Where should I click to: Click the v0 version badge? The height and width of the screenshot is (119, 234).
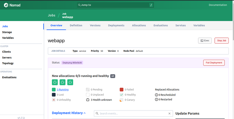click(x=113, y=76)
